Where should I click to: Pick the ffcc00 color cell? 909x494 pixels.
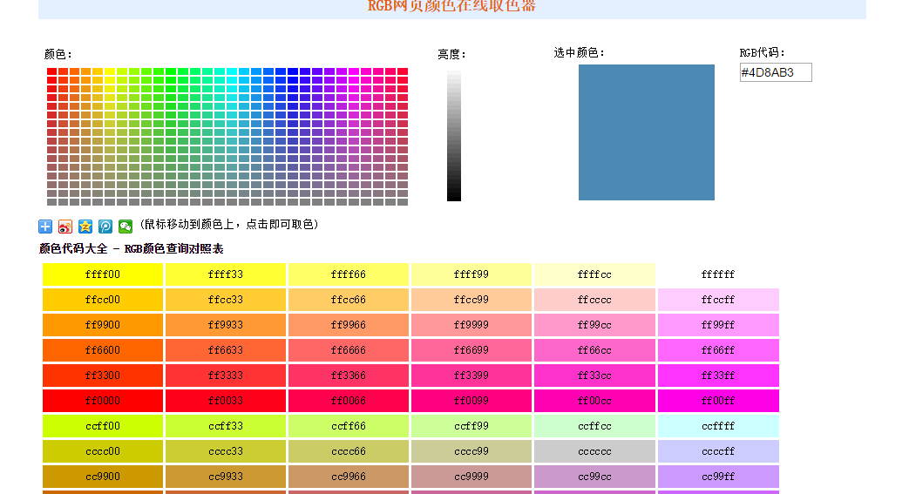pos(103,300)
